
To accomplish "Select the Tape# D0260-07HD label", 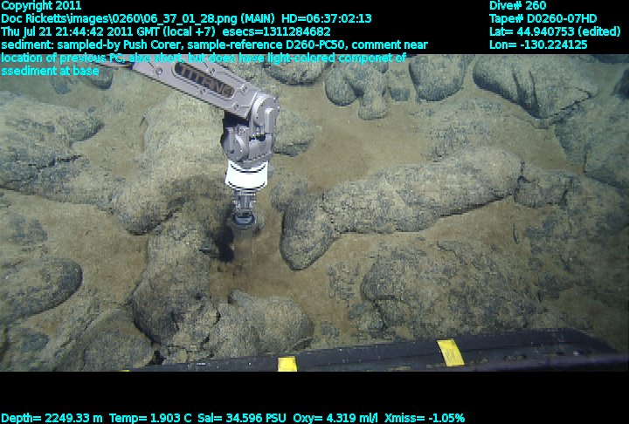I will pos(543,18).
